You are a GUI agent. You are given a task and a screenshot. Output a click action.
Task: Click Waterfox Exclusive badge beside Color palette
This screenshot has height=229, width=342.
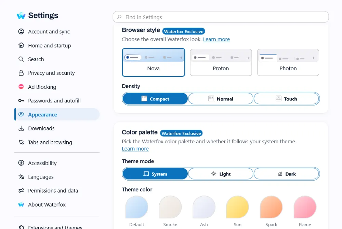tap(181, 133)
